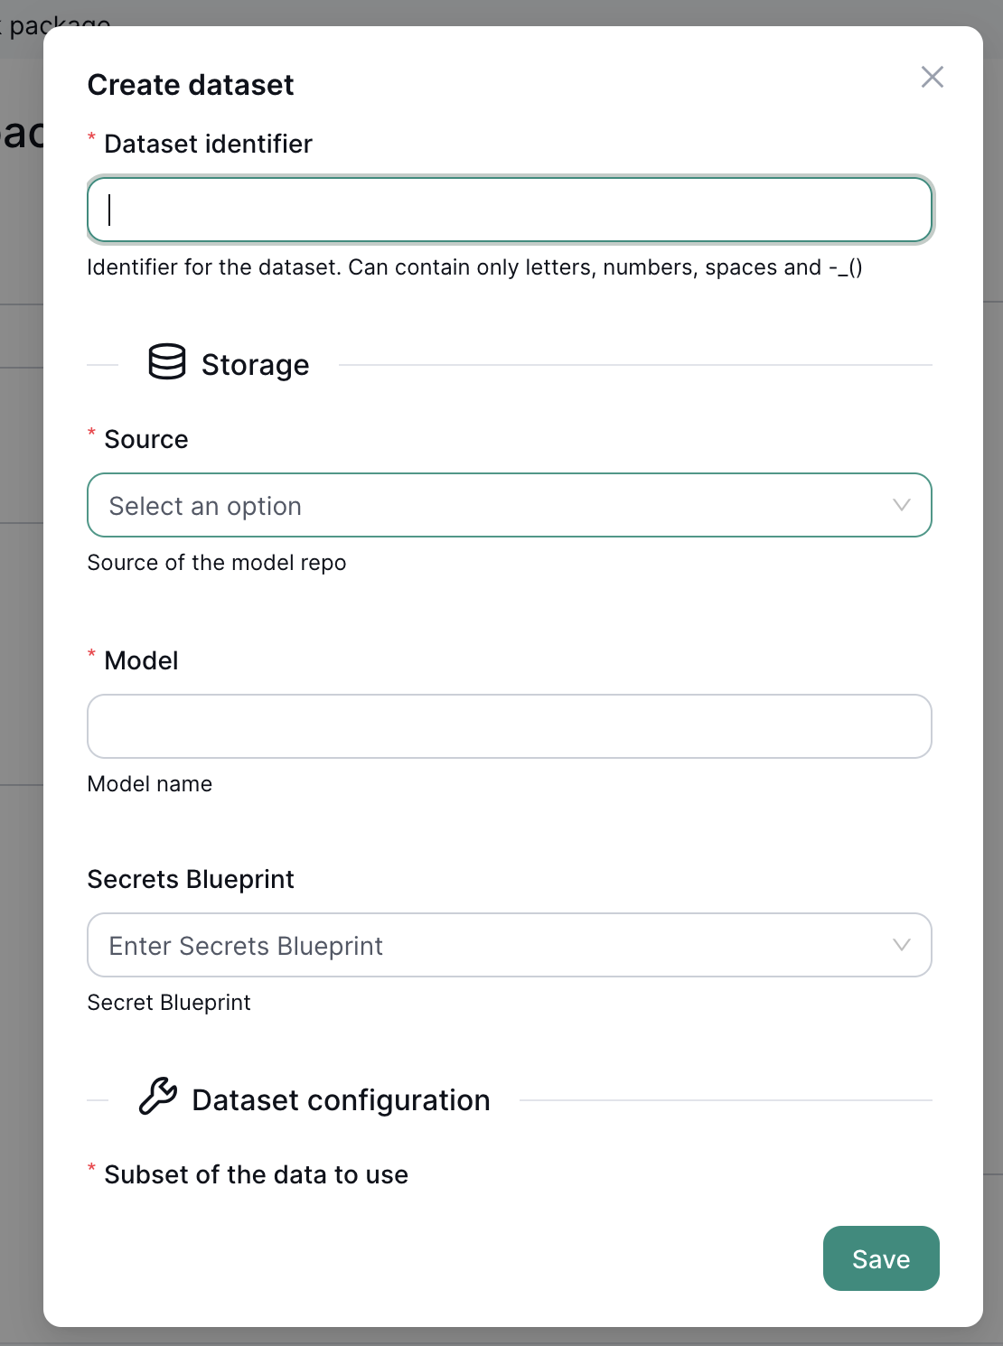Viewport: 1003px width, 1346px height.
Task: Click the red asterisk beside Dataset identifier
Action: [91, 136]
